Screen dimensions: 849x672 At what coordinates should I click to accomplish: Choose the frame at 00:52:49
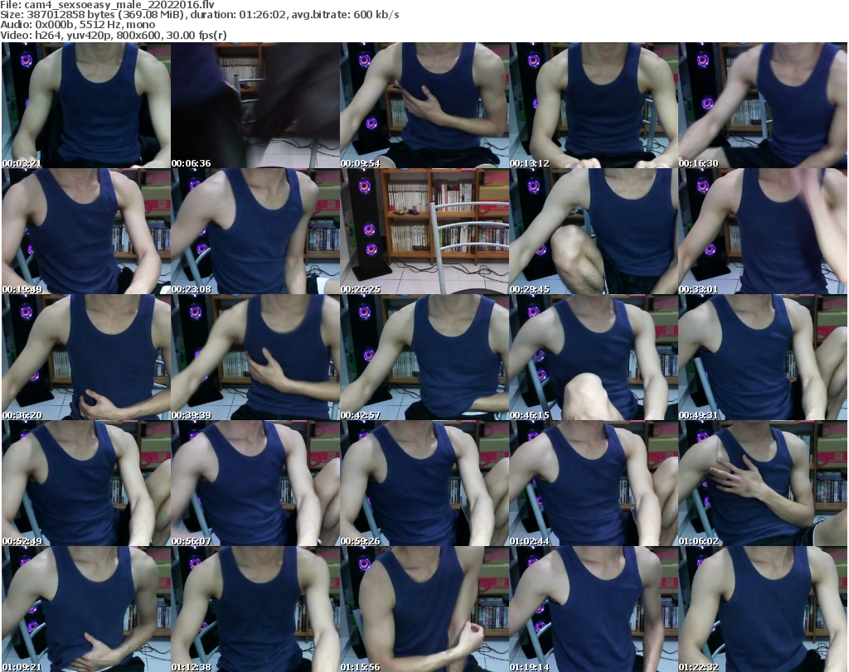point(86,483)
